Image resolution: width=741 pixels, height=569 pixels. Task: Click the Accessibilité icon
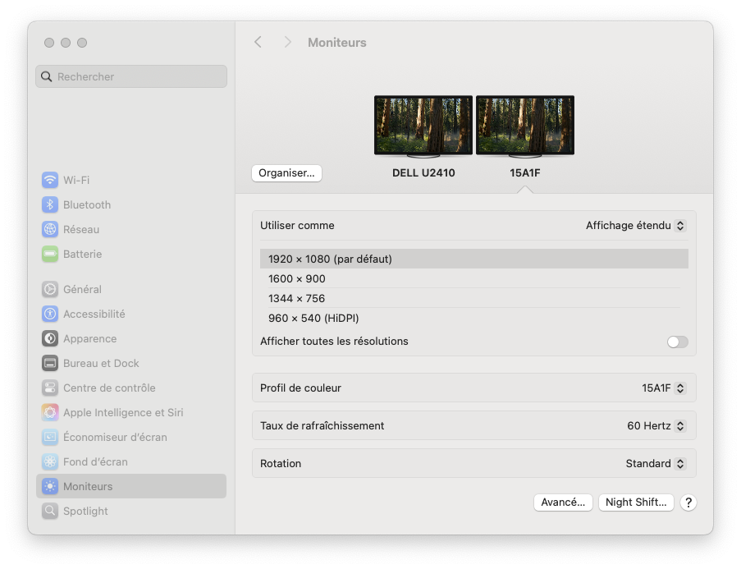pyautogui.click(x=50, y=314)
